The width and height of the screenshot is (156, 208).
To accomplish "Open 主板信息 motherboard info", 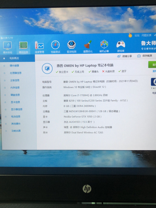I will [15, 80].
